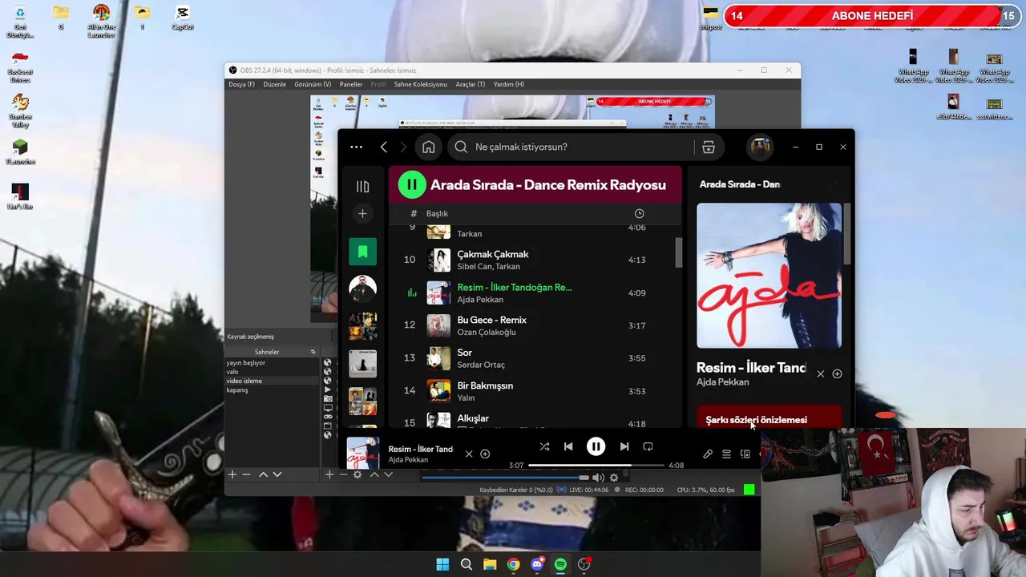Open the Düzenle menu in OBS
Image resolution: width=1026 pixels, height=577 pixels.
point(274,84)
